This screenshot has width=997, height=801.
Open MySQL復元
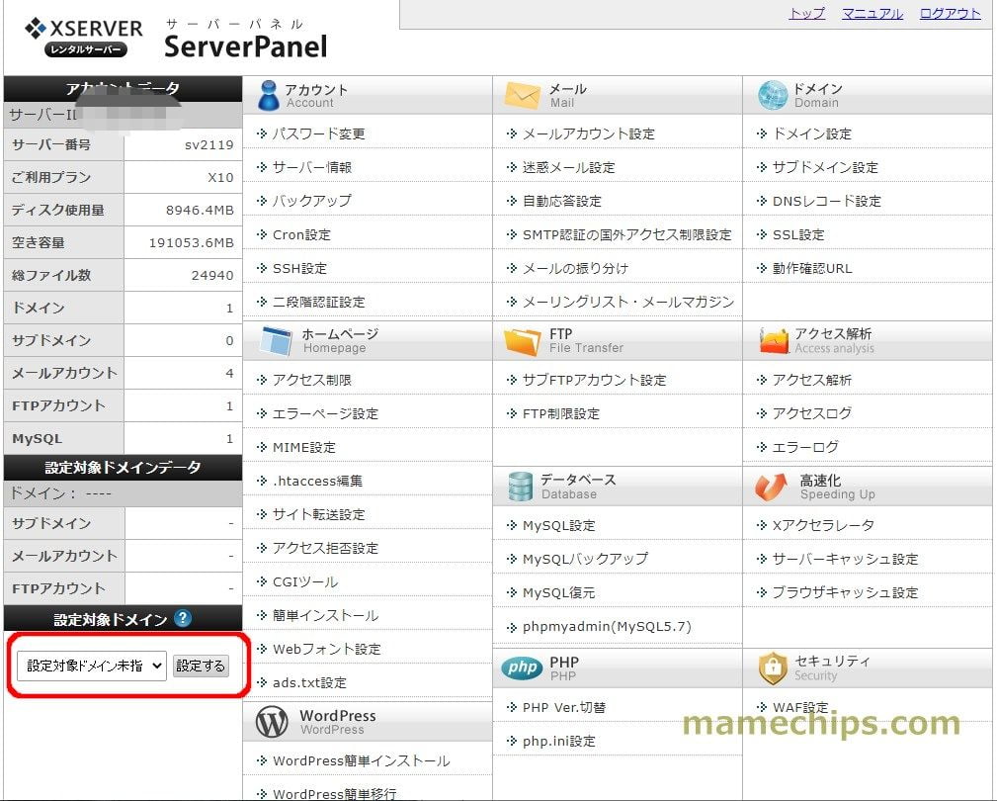pos(559,593)
